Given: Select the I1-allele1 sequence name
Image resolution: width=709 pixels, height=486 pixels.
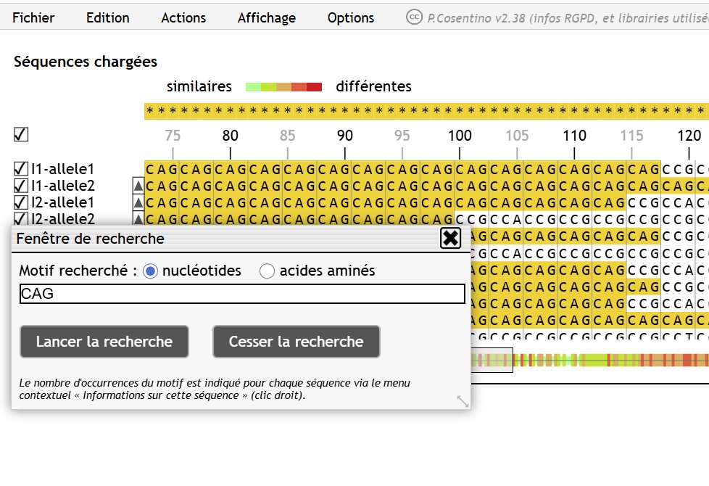Looking at the screenshot, I should click(x=63, y=169).
